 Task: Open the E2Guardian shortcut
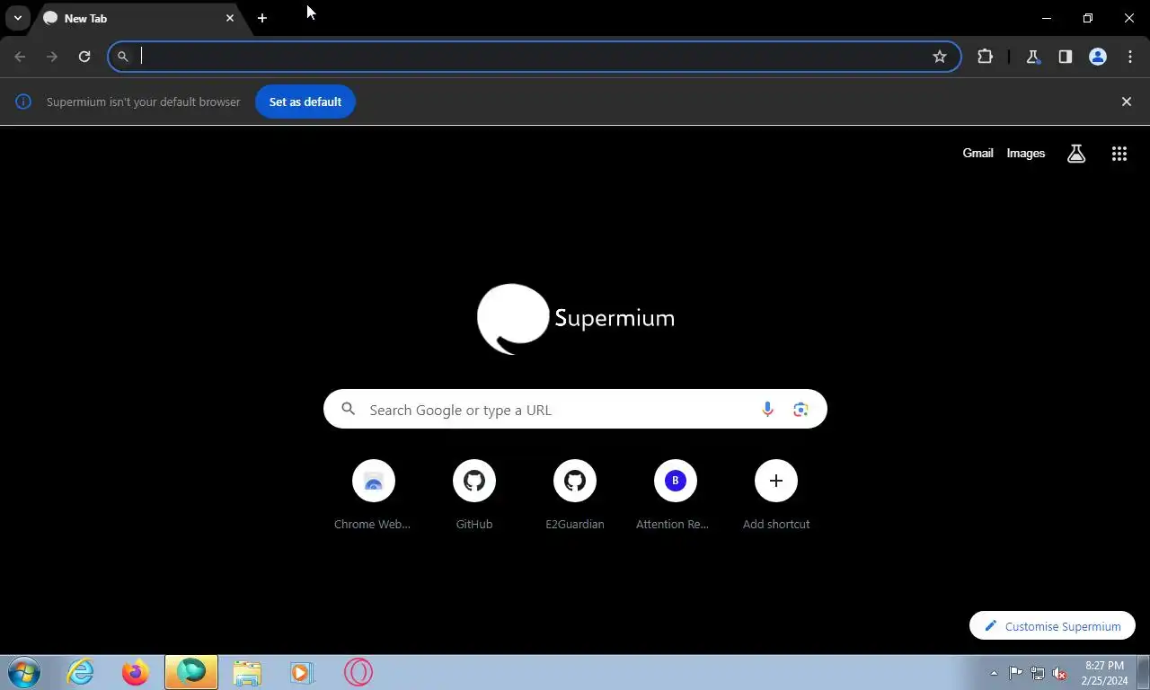[x=575, y=495]
